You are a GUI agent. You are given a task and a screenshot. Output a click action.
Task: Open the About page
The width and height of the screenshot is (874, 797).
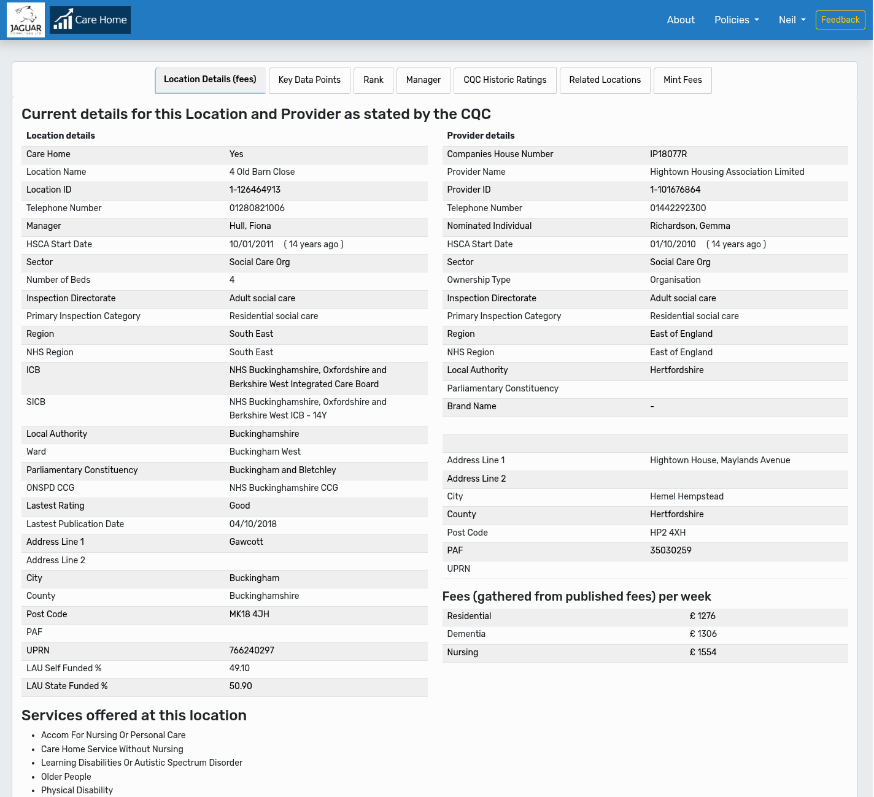(x=681, y=20)
